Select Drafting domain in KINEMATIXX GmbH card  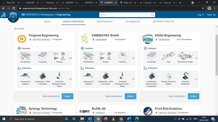coord(105,58)
